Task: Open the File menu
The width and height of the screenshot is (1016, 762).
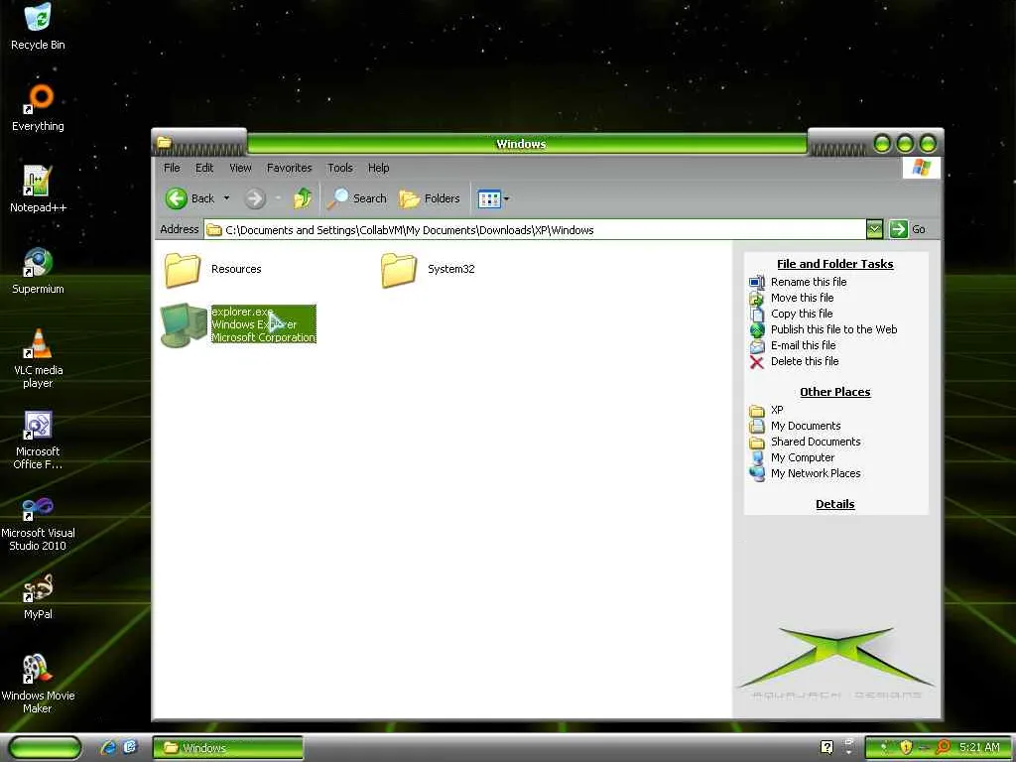Action: (x=172, y=168)
